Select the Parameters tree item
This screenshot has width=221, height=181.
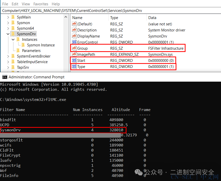click(31, 51)
